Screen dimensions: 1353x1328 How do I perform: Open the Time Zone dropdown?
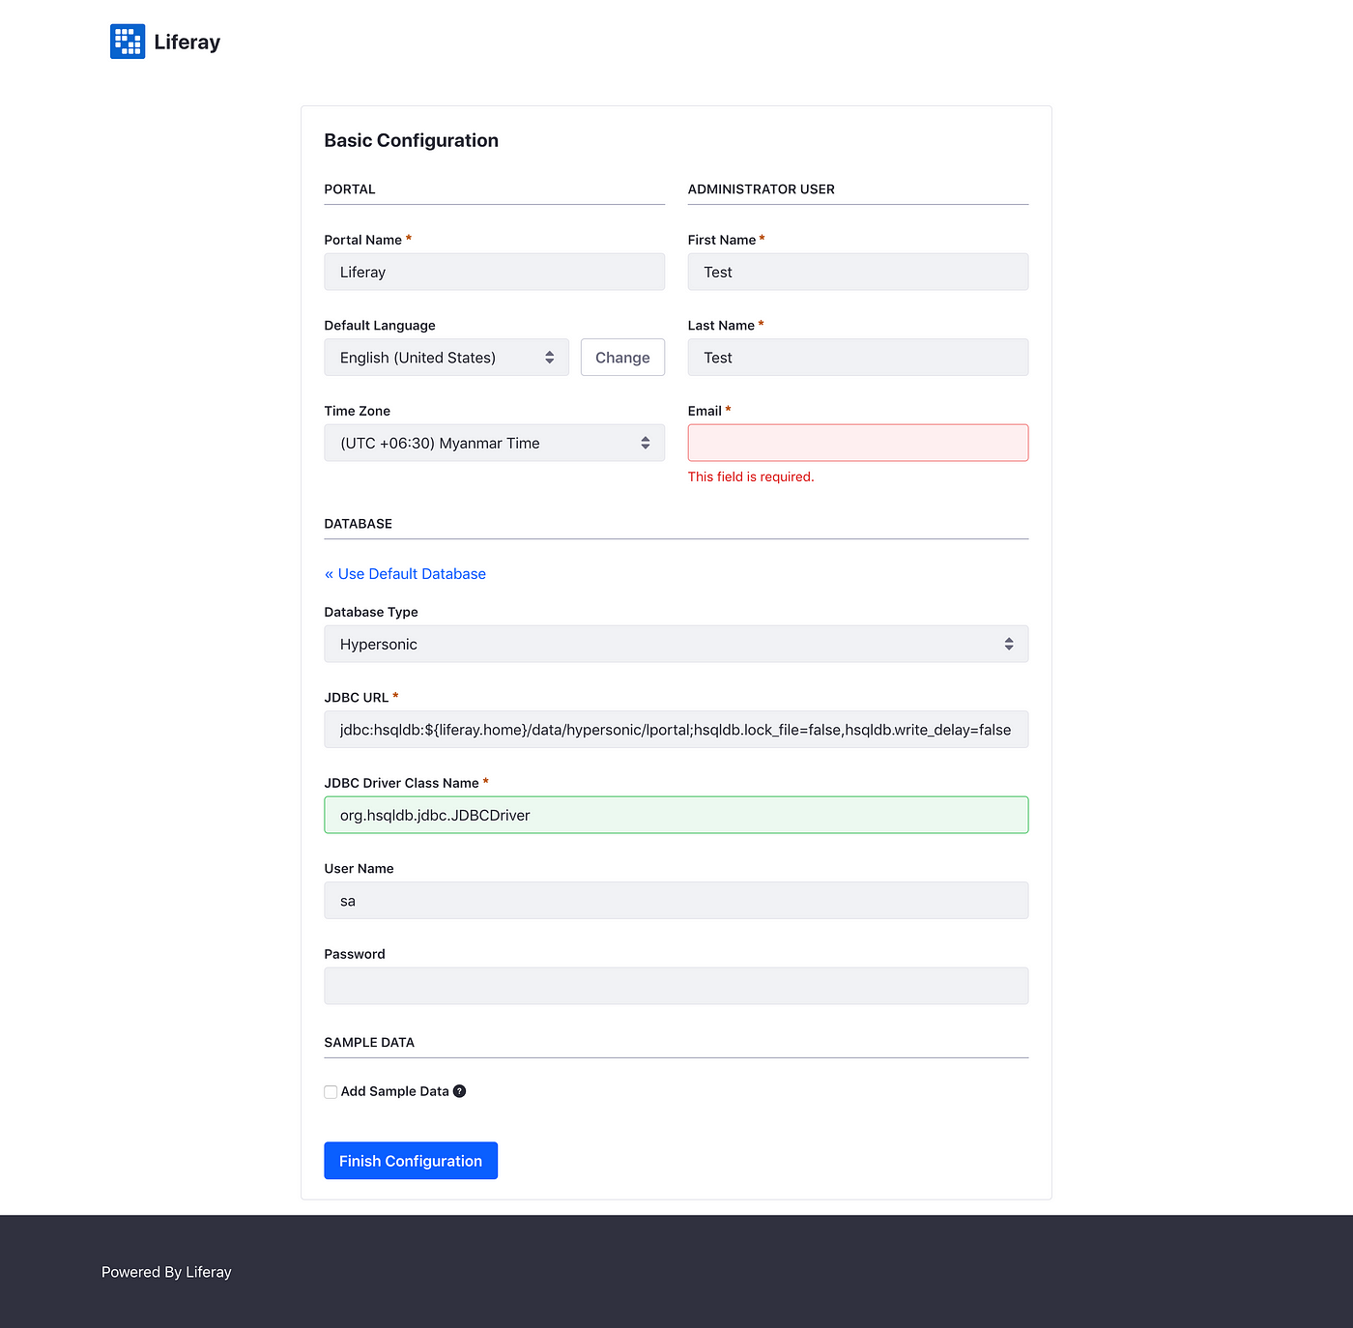click(x=495, y=443)
